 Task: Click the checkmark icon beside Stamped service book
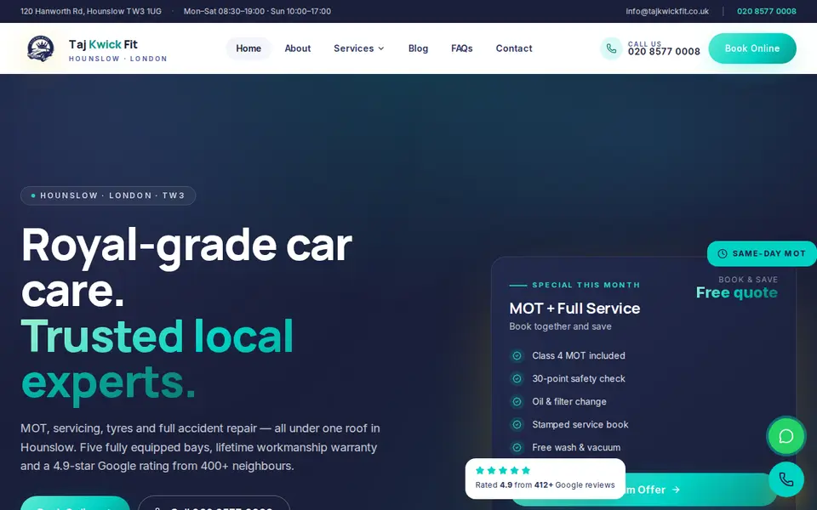[x=517, y=424]
